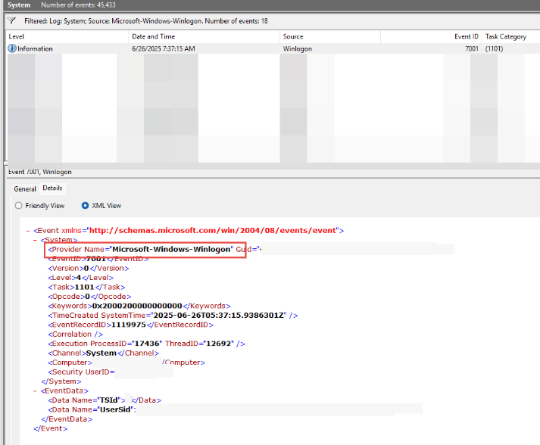The image size is (540, 445).
Task: Sort by the Level column header
Action: tap(67, 36)
